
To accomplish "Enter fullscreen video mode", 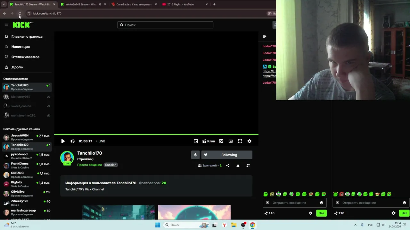I will click(240, 141).
